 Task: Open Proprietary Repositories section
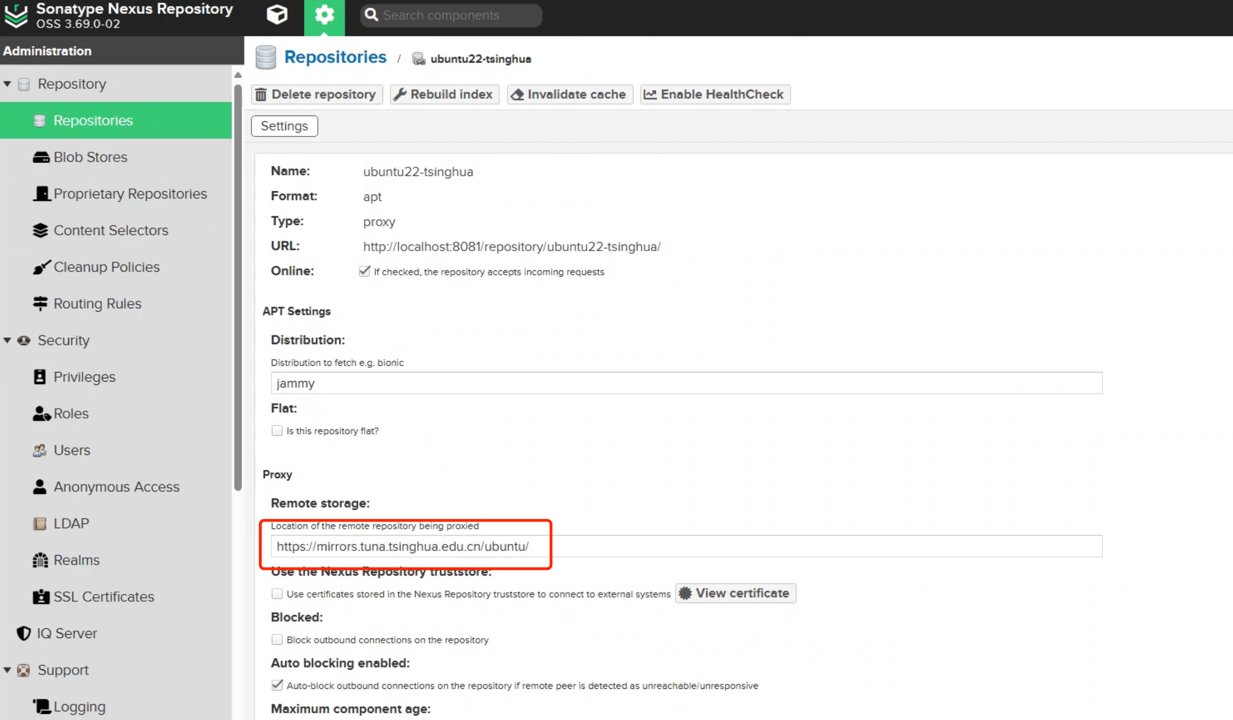(130, 194)
